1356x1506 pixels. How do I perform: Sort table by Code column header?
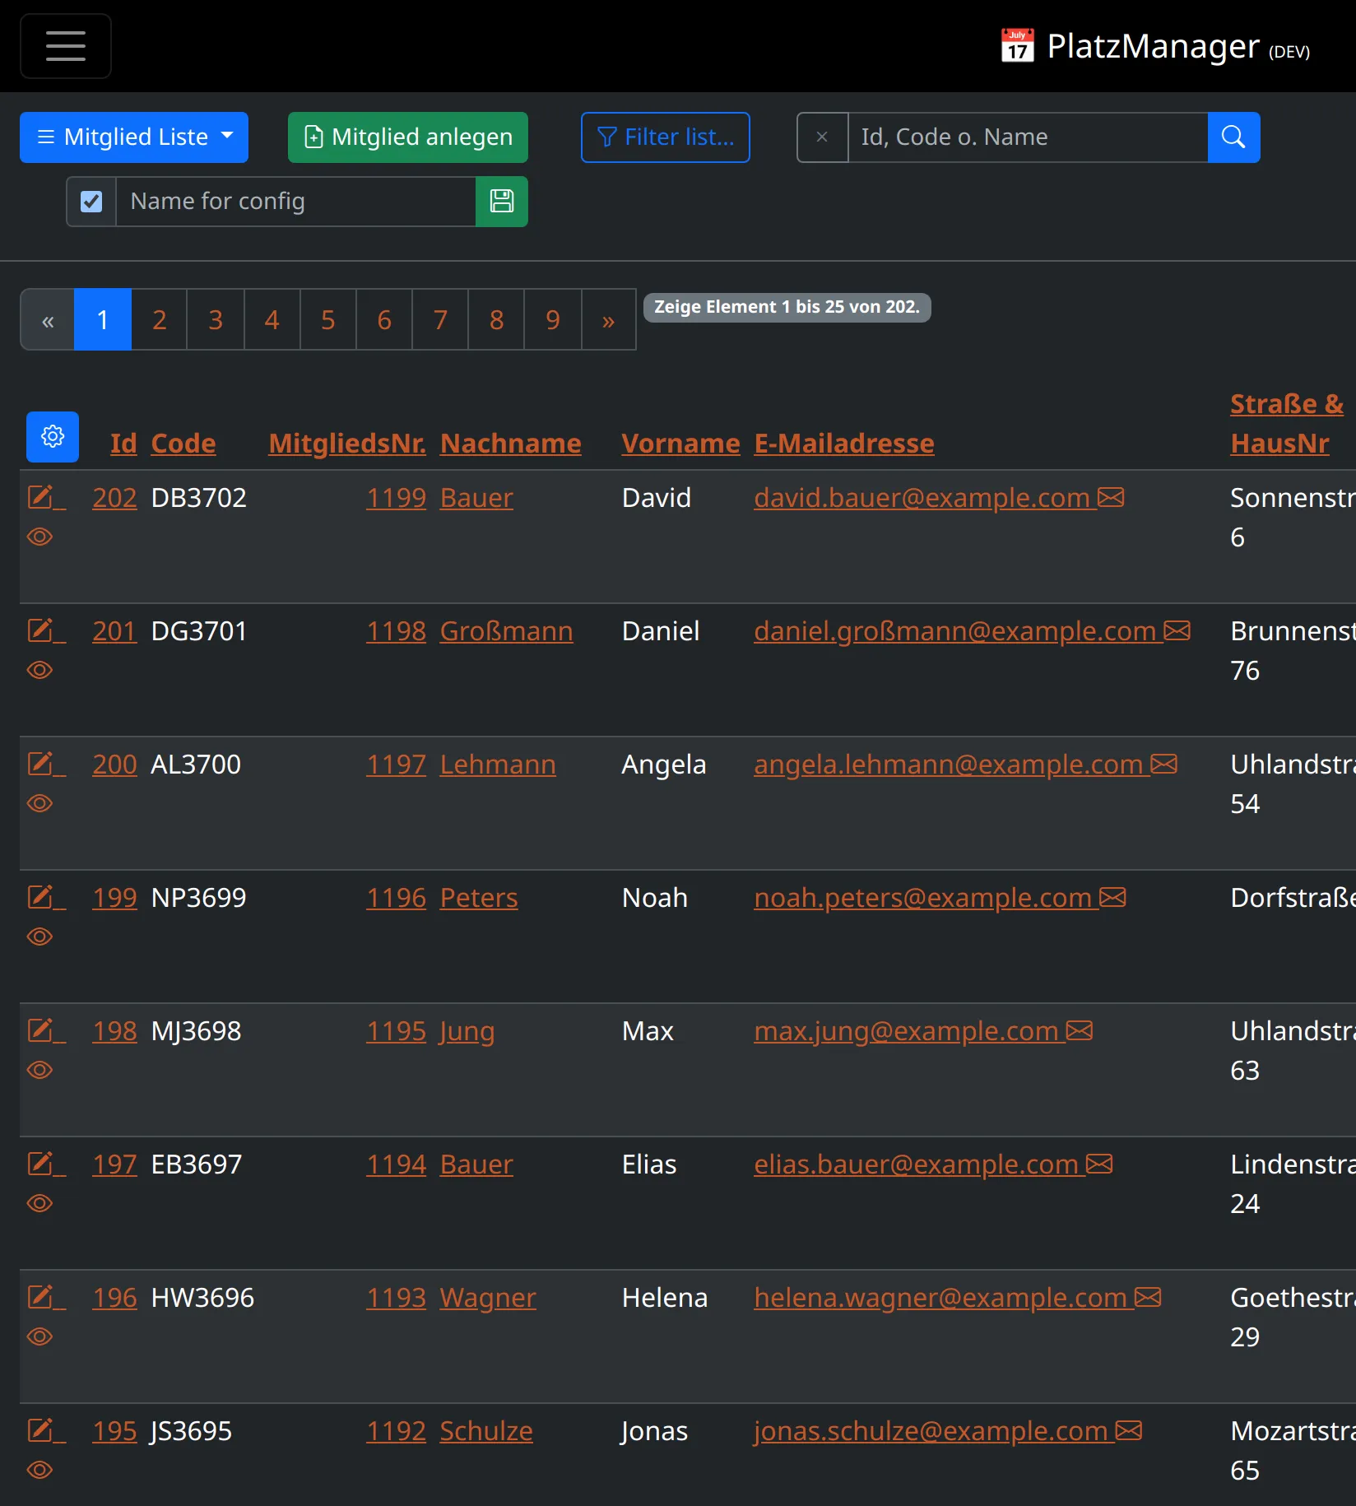click(x=183, y=444)
